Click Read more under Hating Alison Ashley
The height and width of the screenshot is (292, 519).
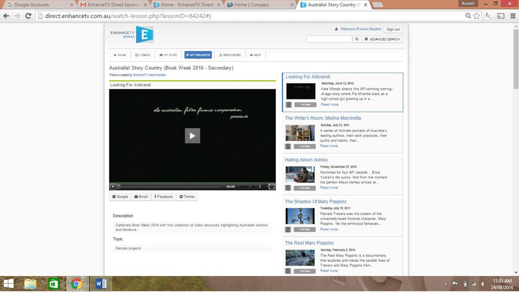pyautogui.click(x=329, y=187)
